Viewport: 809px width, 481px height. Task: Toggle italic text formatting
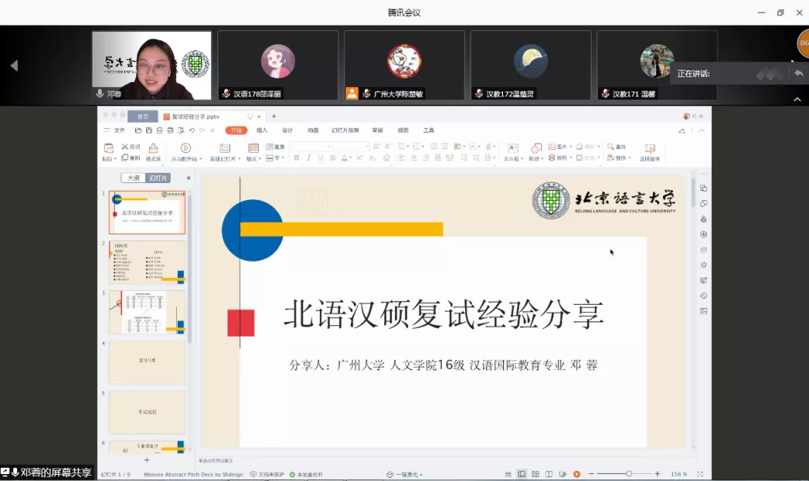click(x=308, y=157)
